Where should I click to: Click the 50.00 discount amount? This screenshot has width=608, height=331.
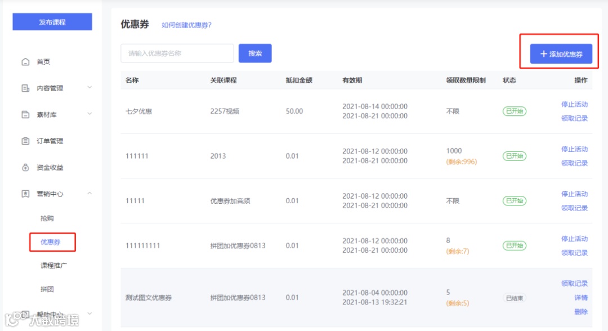click(x=294, y=111)
